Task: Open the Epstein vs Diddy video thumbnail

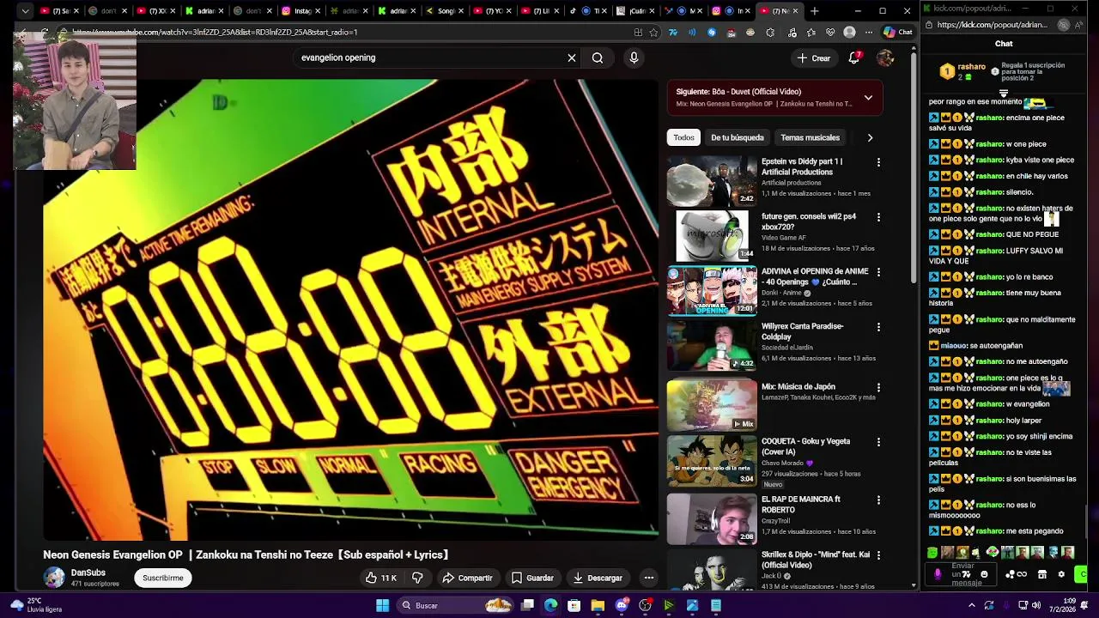Action: (712, 180)
